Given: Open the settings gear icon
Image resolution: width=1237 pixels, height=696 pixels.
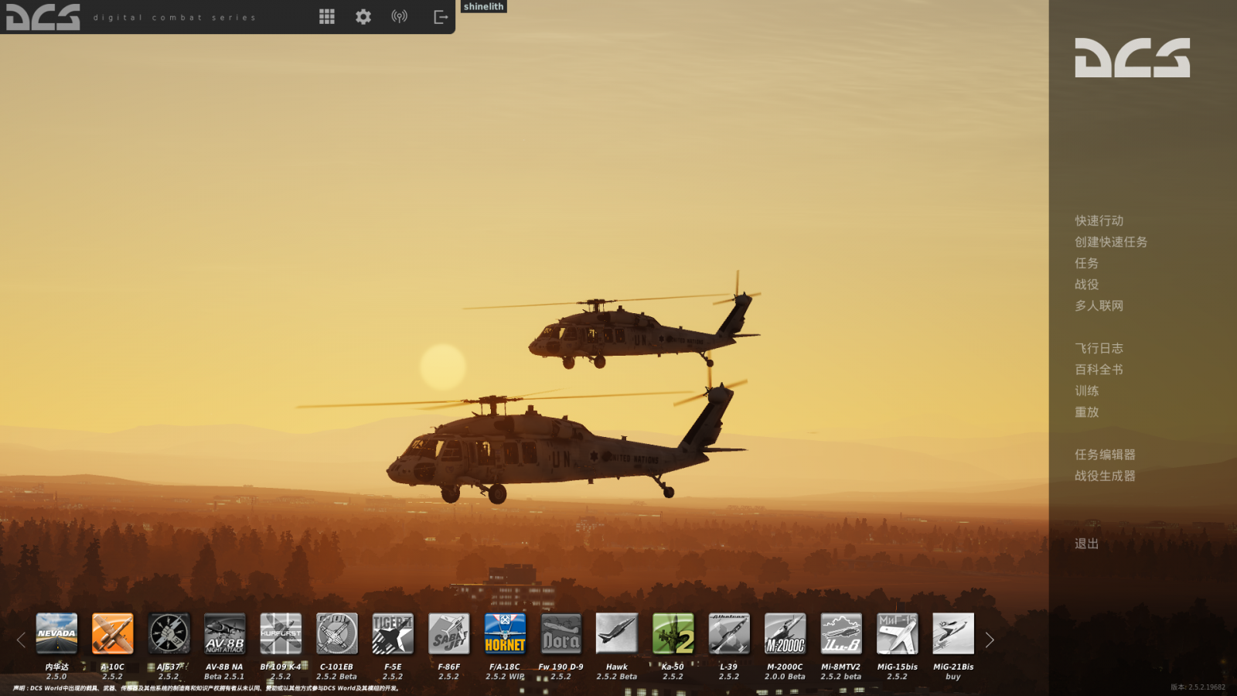Looking at the screenshot, I should 363,17.
